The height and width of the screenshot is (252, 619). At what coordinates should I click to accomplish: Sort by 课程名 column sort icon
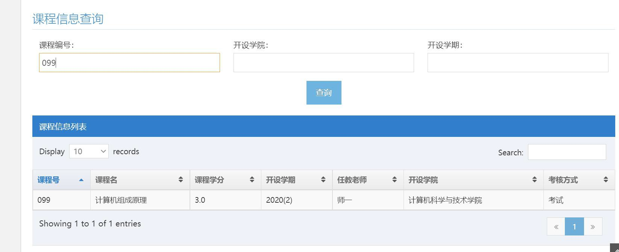coord(181,180)
